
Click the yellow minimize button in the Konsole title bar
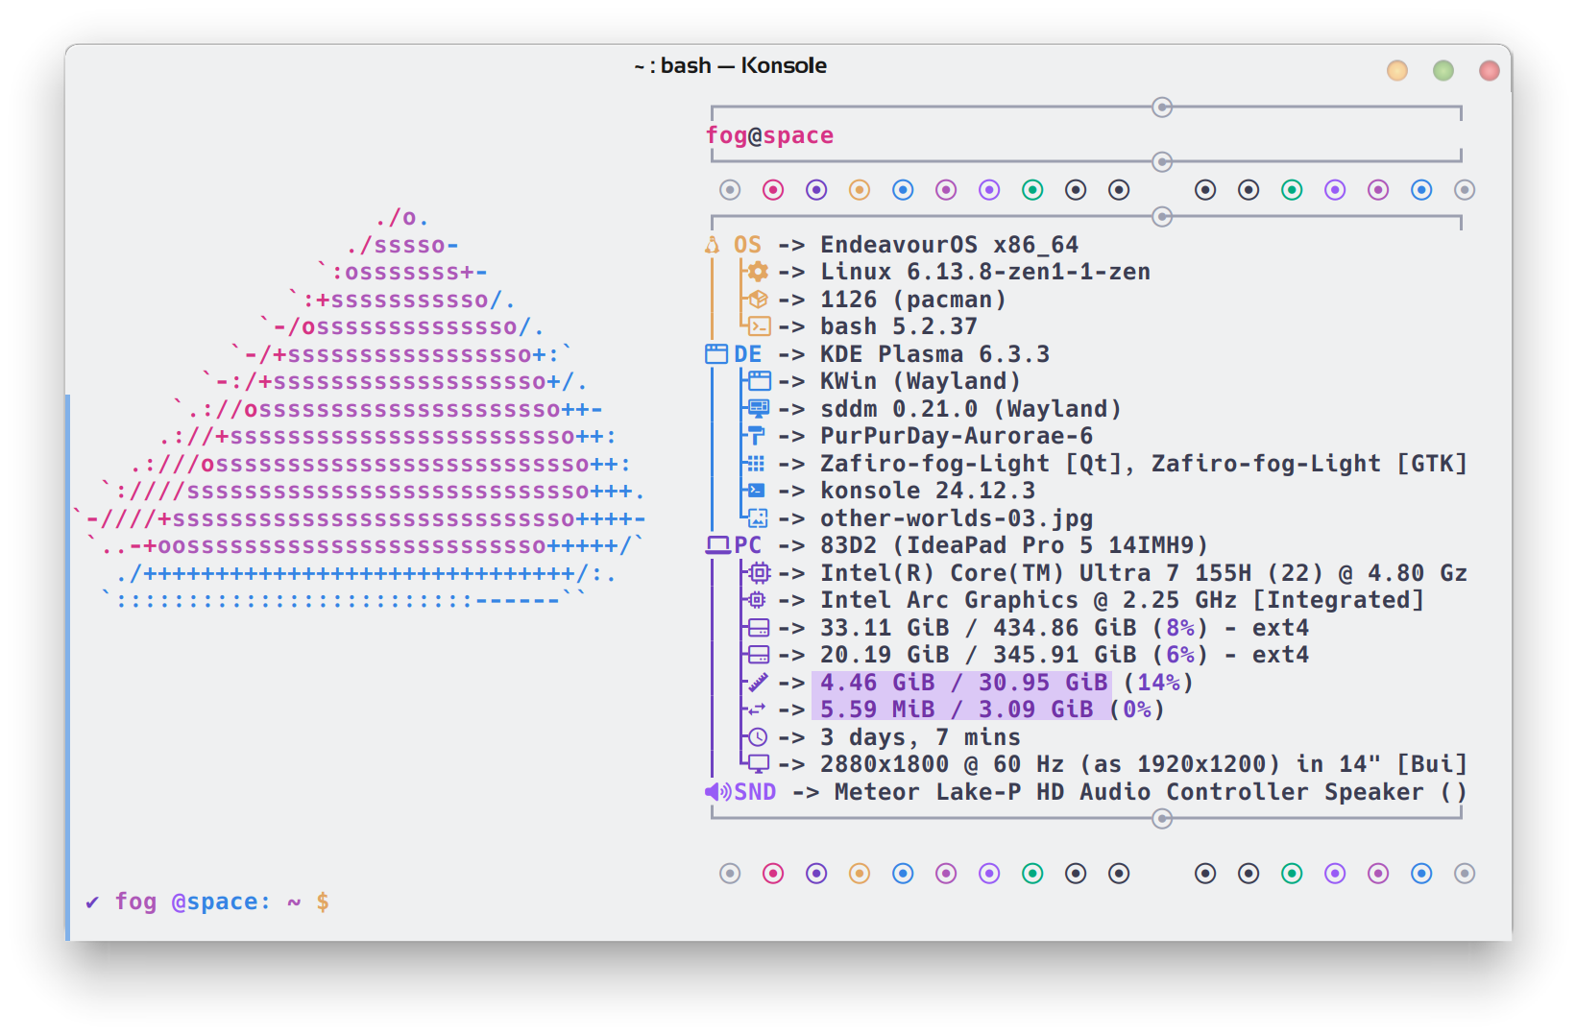[x=1397, y=70]
